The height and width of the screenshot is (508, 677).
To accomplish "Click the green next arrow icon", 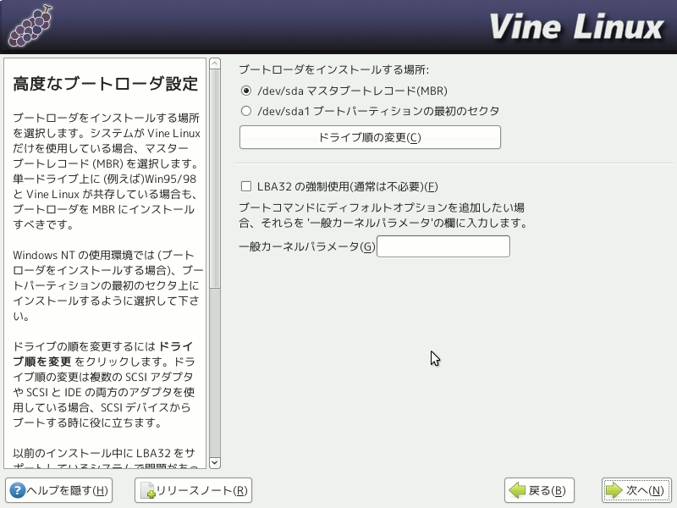I will click(x=614, y=491).
